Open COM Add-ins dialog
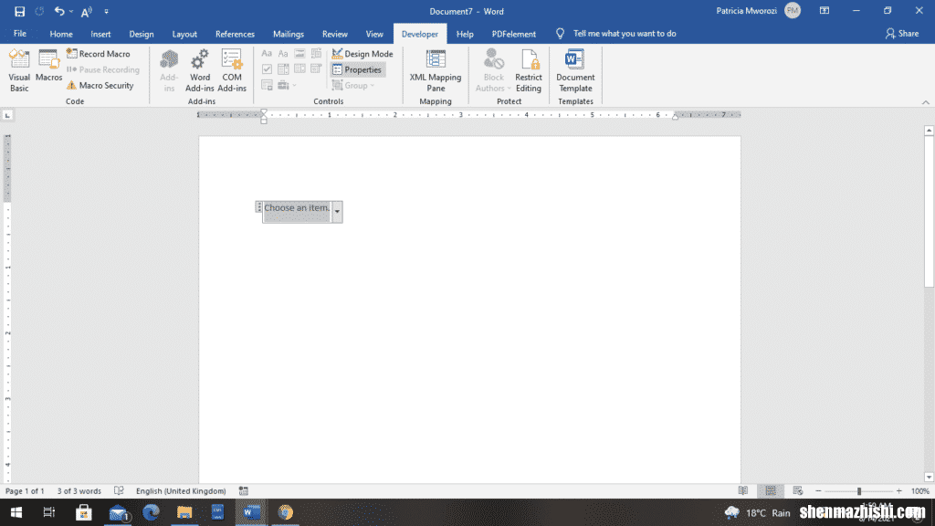 pos(232,70)
